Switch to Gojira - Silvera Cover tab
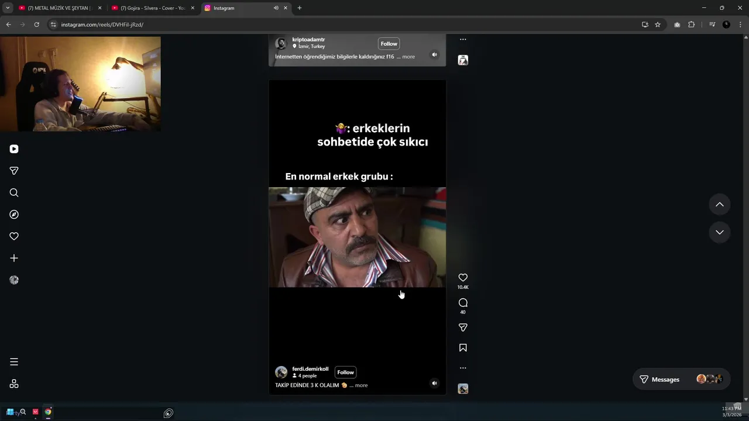 152,8
